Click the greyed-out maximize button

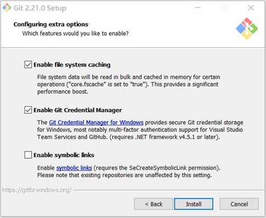(225, 8)
